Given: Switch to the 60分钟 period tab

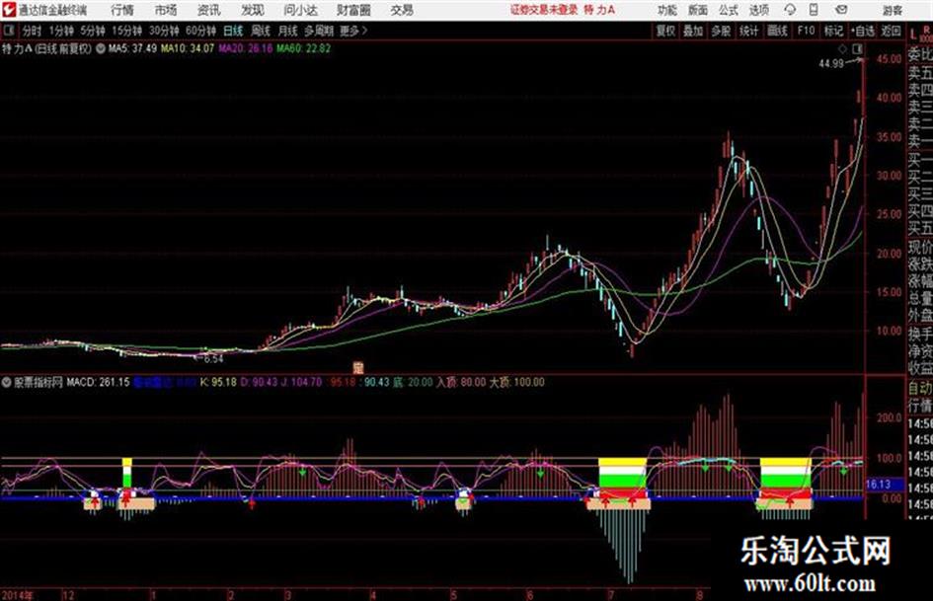Looking at the screenshot, I should point(200,31).
